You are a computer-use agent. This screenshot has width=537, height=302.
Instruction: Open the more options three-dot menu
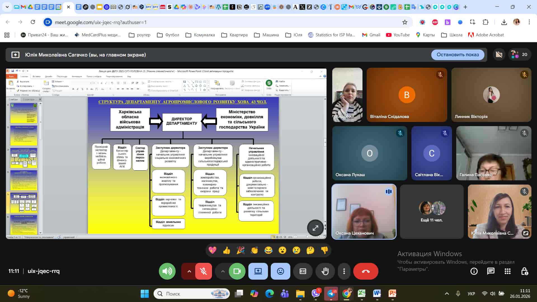[344, 271]
